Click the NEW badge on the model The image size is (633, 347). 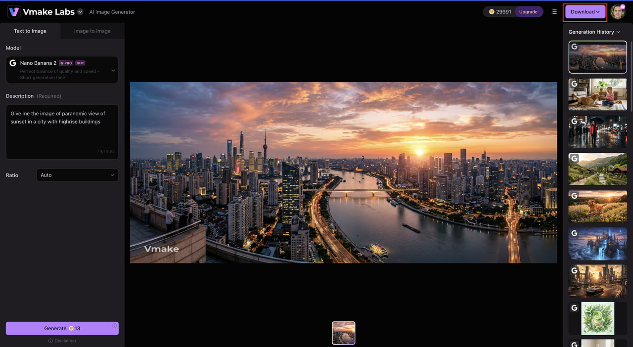[x=80, y=63]
